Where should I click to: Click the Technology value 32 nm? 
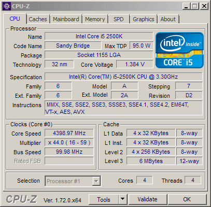[59, 64]
